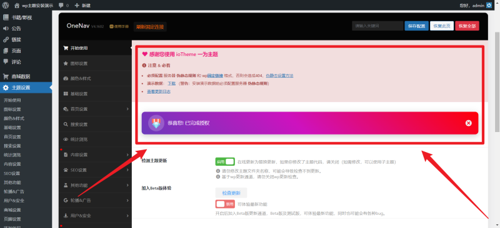Click the red 恢复全部 button
The height and width of the screenshot is (228, 500).
pyautogui.click(x=467, y=26)
